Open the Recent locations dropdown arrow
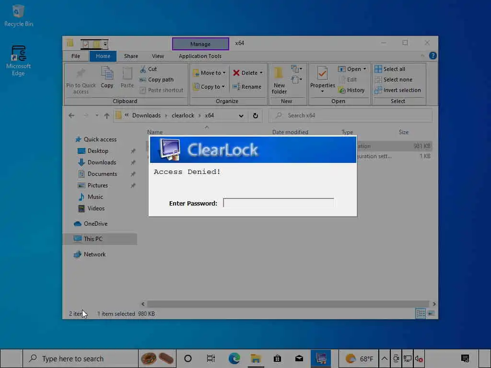 click(97, 115)
